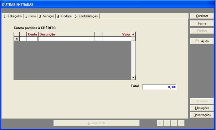
Task: Open the Observações button
Action: [202, 115]
